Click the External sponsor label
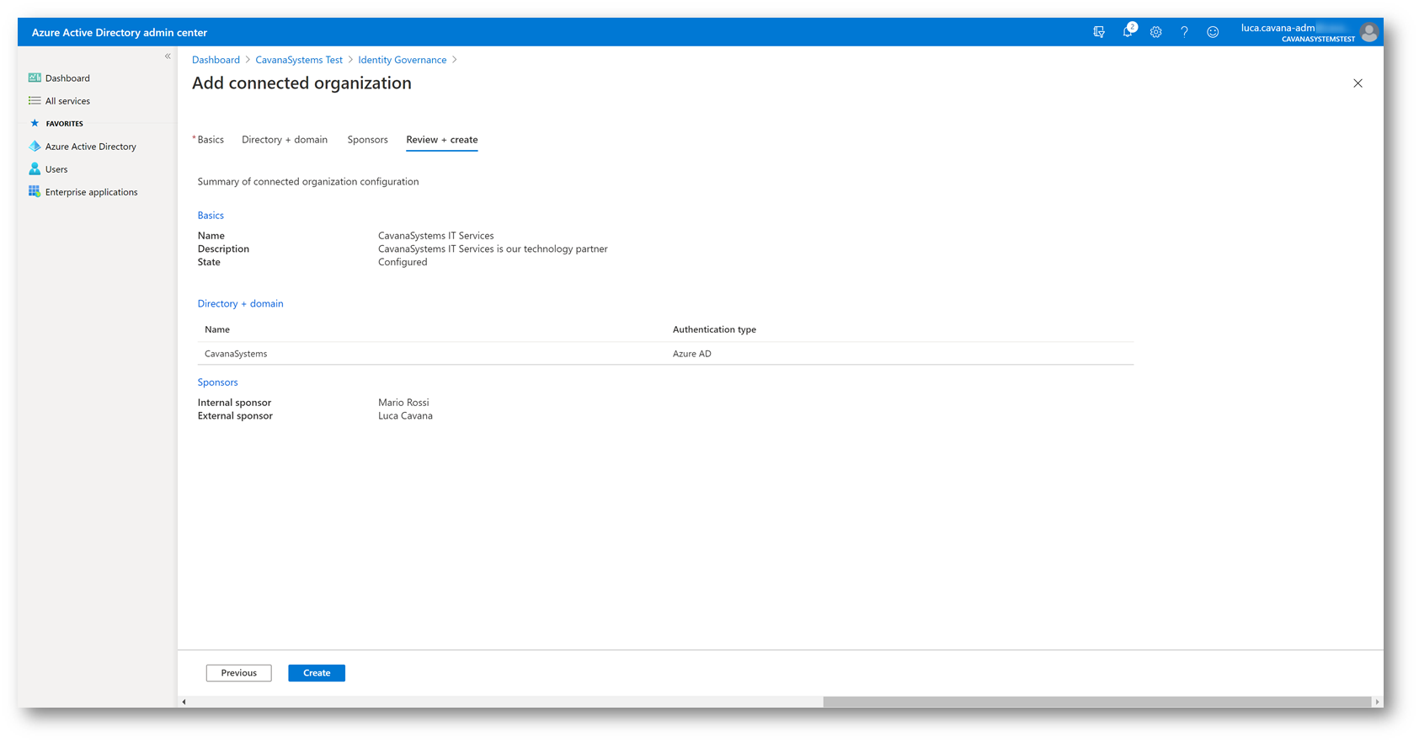The height and width of the screenshot is (743, 1419). point(235,416)
